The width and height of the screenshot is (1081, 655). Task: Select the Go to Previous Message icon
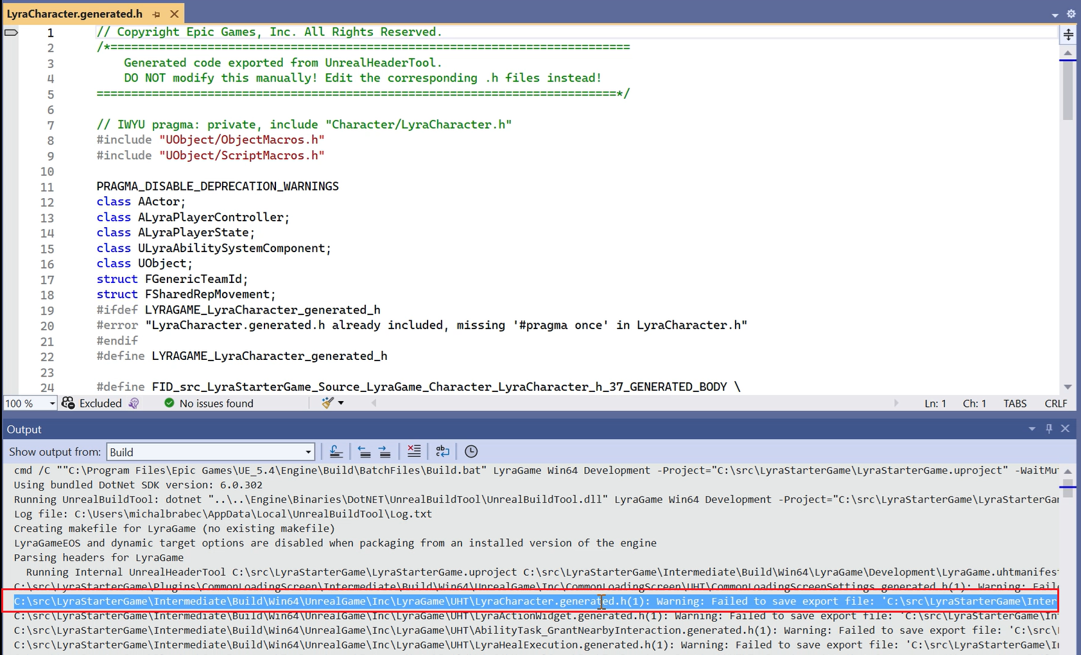(365, 451)
